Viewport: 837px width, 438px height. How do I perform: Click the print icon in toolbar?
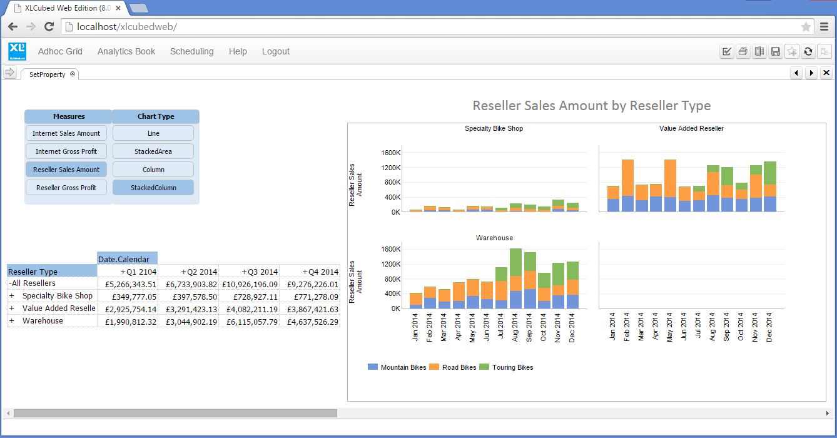pos(743,52)
